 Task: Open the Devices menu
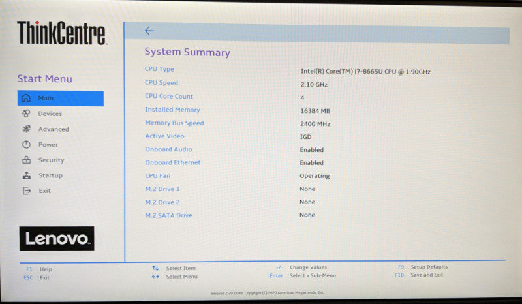point(50,114)
